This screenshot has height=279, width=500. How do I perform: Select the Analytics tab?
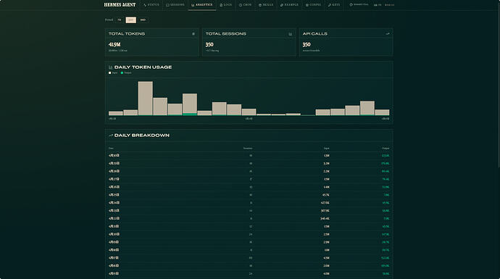pyautogui.click(x=202, y=5)
